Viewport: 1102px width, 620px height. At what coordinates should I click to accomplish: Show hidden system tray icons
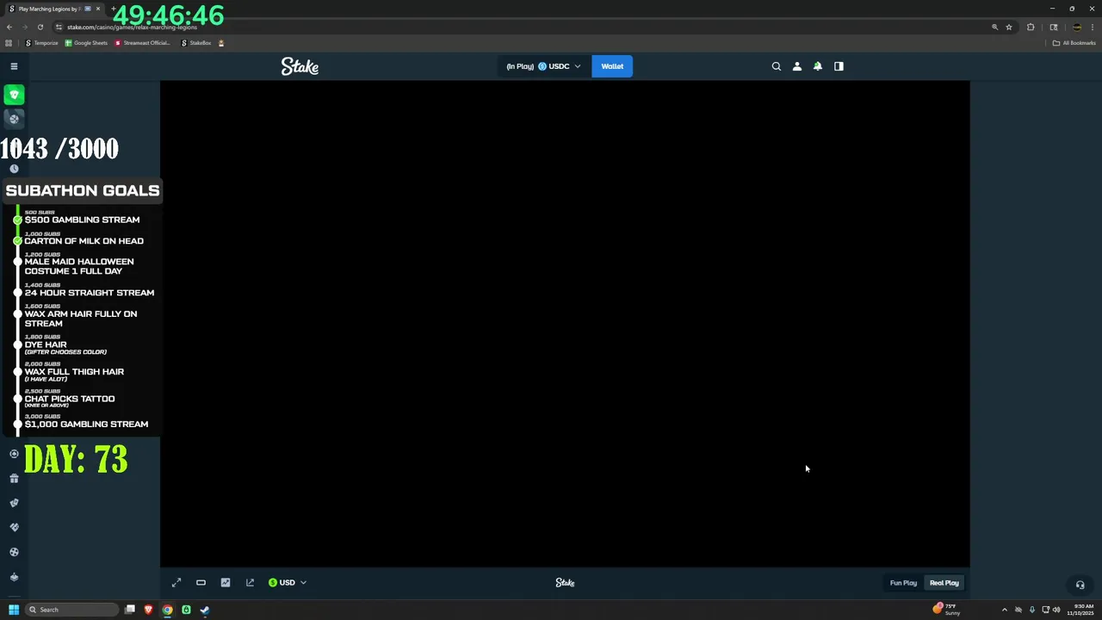pyautogui.click(x=1004, y=610)
